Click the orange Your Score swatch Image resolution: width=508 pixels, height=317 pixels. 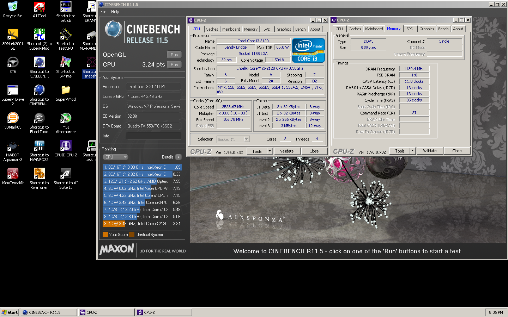(x=105, y=235)
